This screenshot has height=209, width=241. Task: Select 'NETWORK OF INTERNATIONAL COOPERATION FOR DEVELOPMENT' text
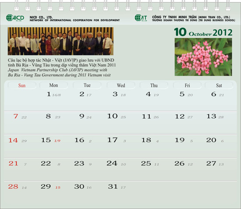click(x=74, y=20)
